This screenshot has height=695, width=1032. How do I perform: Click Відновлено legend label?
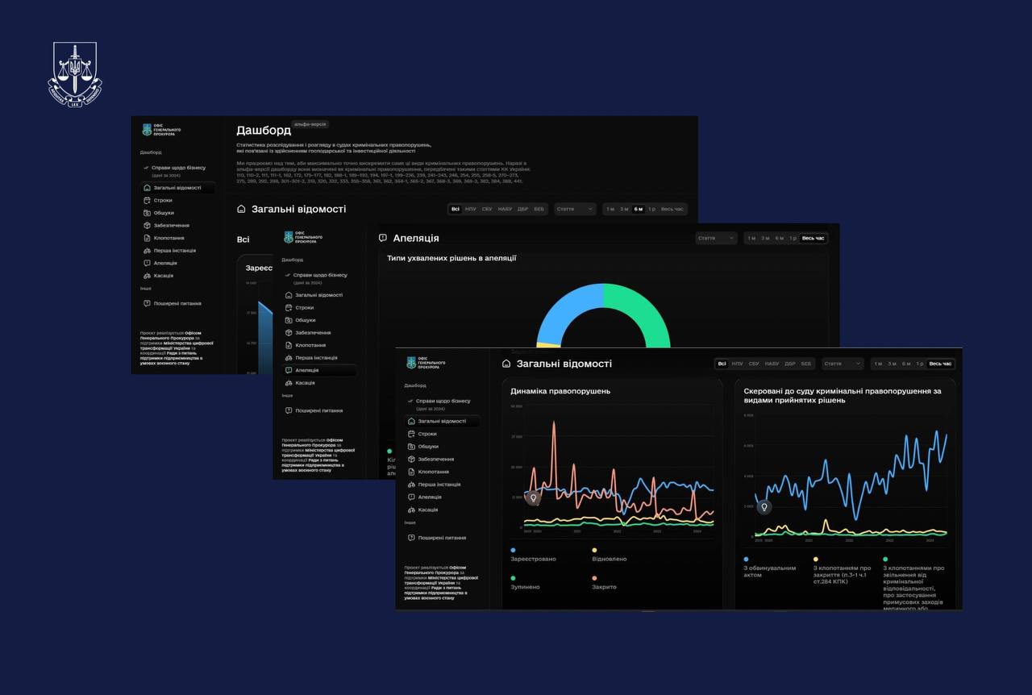609,559
